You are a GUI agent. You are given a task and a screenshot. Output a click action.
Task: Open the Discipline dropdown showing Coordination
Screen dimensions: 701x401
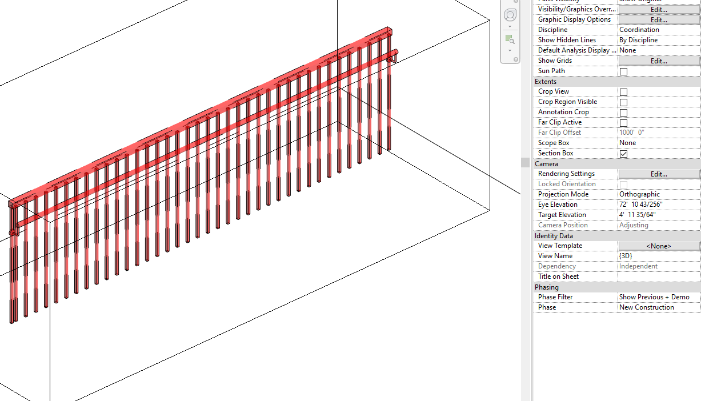658,29
